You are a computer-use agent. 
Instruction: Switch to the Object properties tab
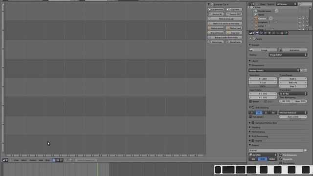(x=269, y=33)
